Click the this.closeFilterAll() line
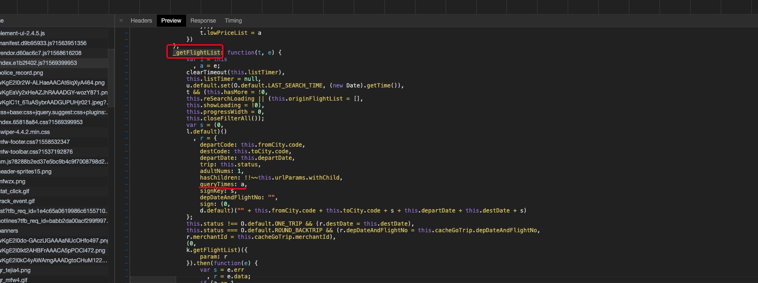758x283 pixels. click(225, 118)
